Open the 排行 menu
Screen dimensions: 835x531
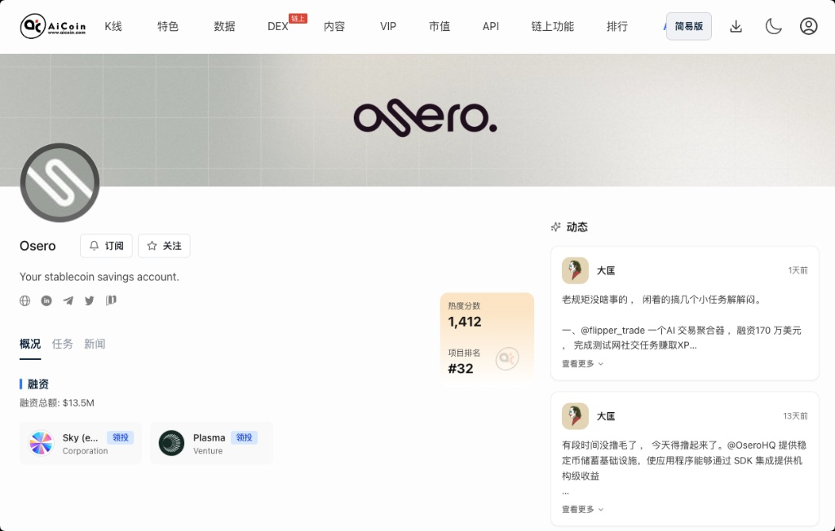pyautogui.click(x=617, y=26)
